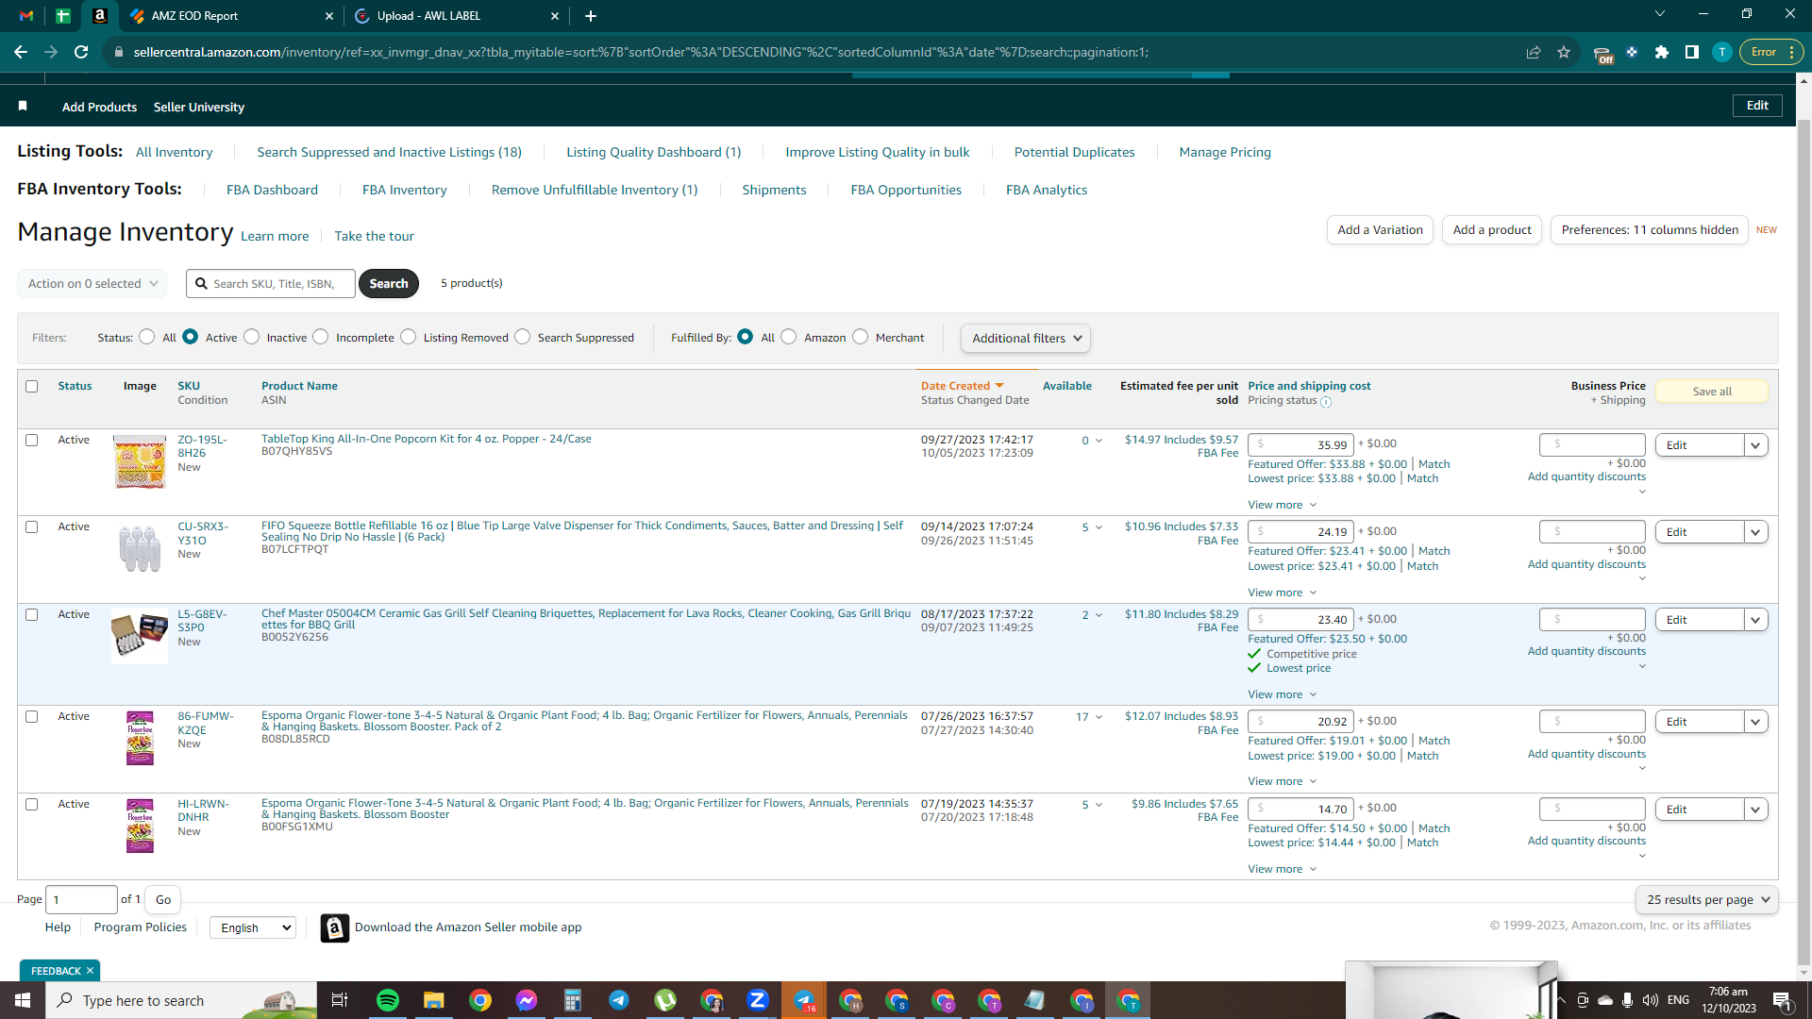Switch to the pinned Gmail tab

point(26,16)
